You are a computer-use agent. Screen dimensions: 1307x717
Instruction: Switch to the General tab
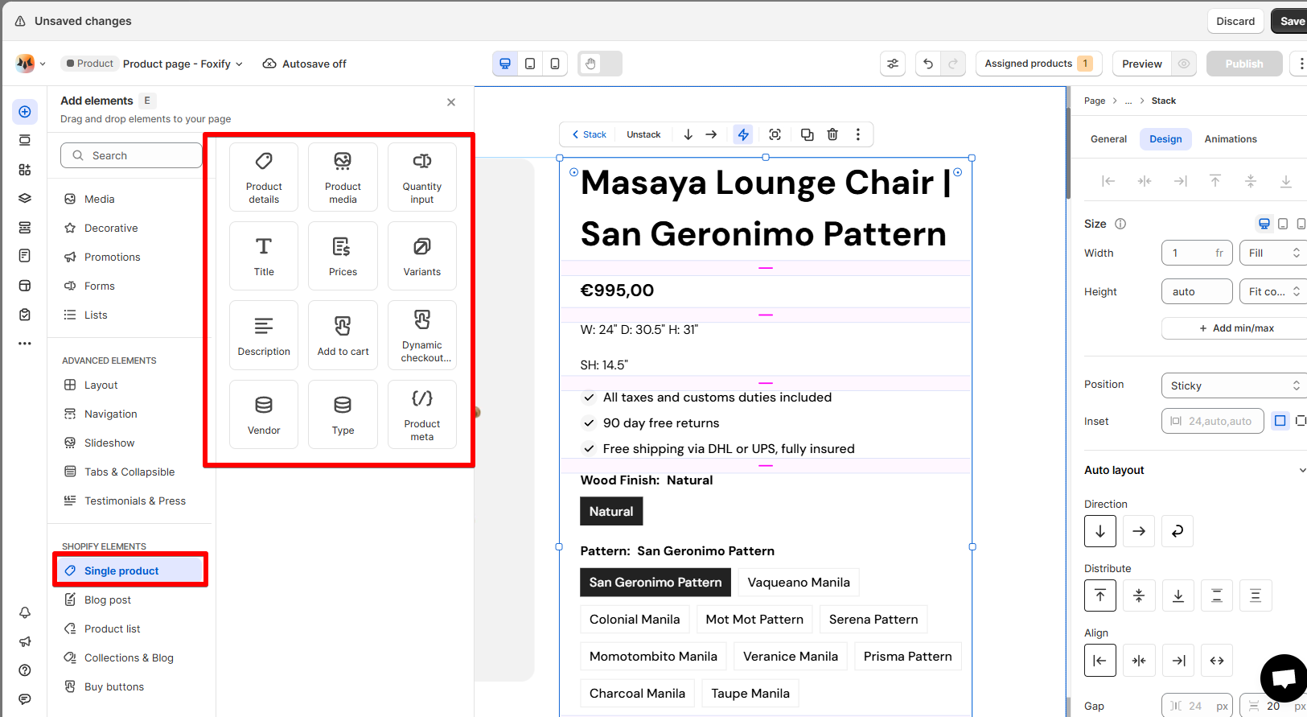click(x=1108, y=139)
